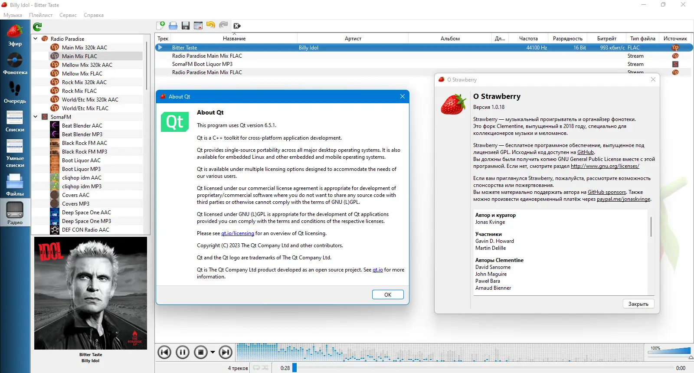Collapse the Radio Paradise tree node
694x373 pixels.
click(x=36, y=39)
